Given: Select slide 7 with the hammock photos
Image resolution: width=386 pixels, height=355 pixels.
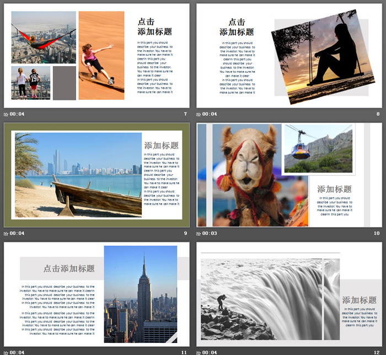Looking at the screenshot, I should click(96, 56).
